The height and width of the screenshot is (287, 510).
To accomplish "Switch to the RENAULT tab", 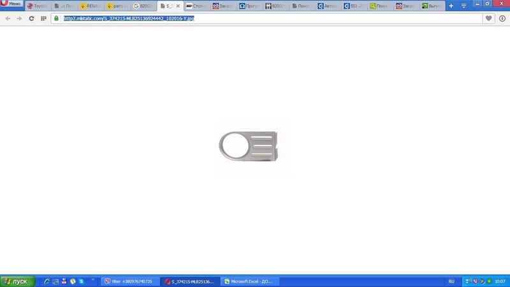I will pyautogui.click(x=90, y=6).
